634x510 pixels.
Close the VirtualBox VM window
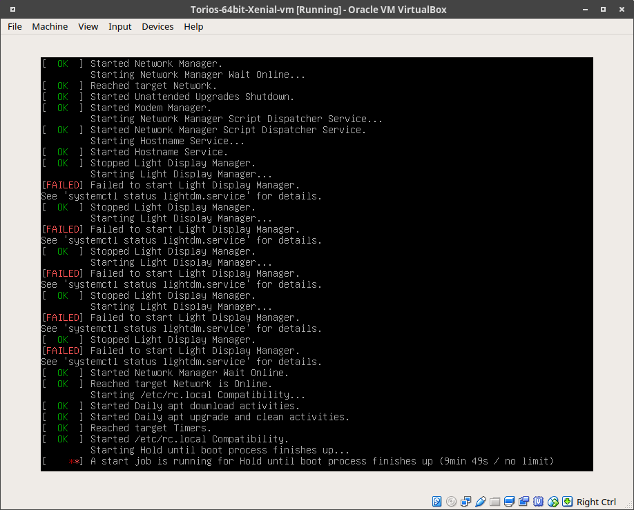click(x=622, y=9)
